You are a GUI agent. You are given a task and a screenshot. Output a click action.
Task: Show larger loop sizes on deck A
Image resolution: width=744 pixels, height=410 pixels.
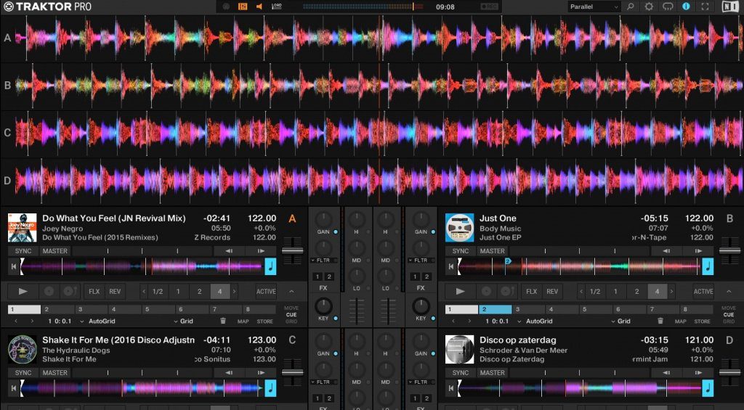[234, 291]
